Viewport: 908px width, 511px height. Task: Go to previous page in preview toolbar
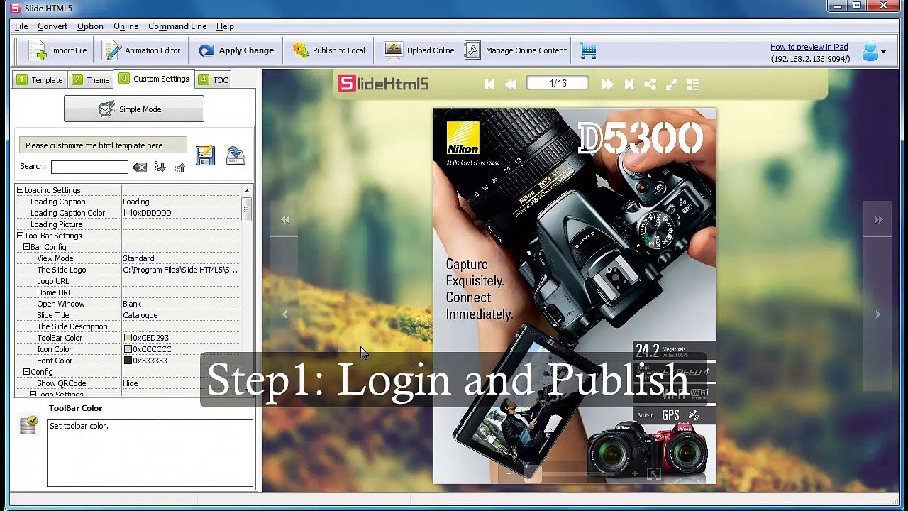point(511,84)
